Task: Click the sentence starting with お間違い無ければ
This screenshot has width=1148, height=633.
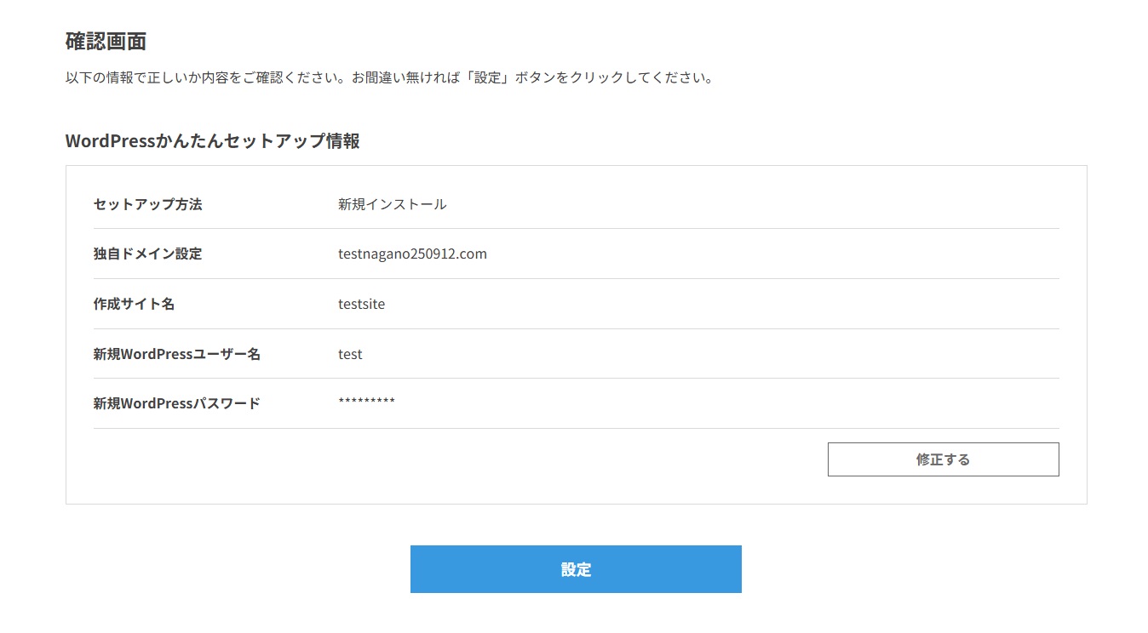Action: coord(531,78)
